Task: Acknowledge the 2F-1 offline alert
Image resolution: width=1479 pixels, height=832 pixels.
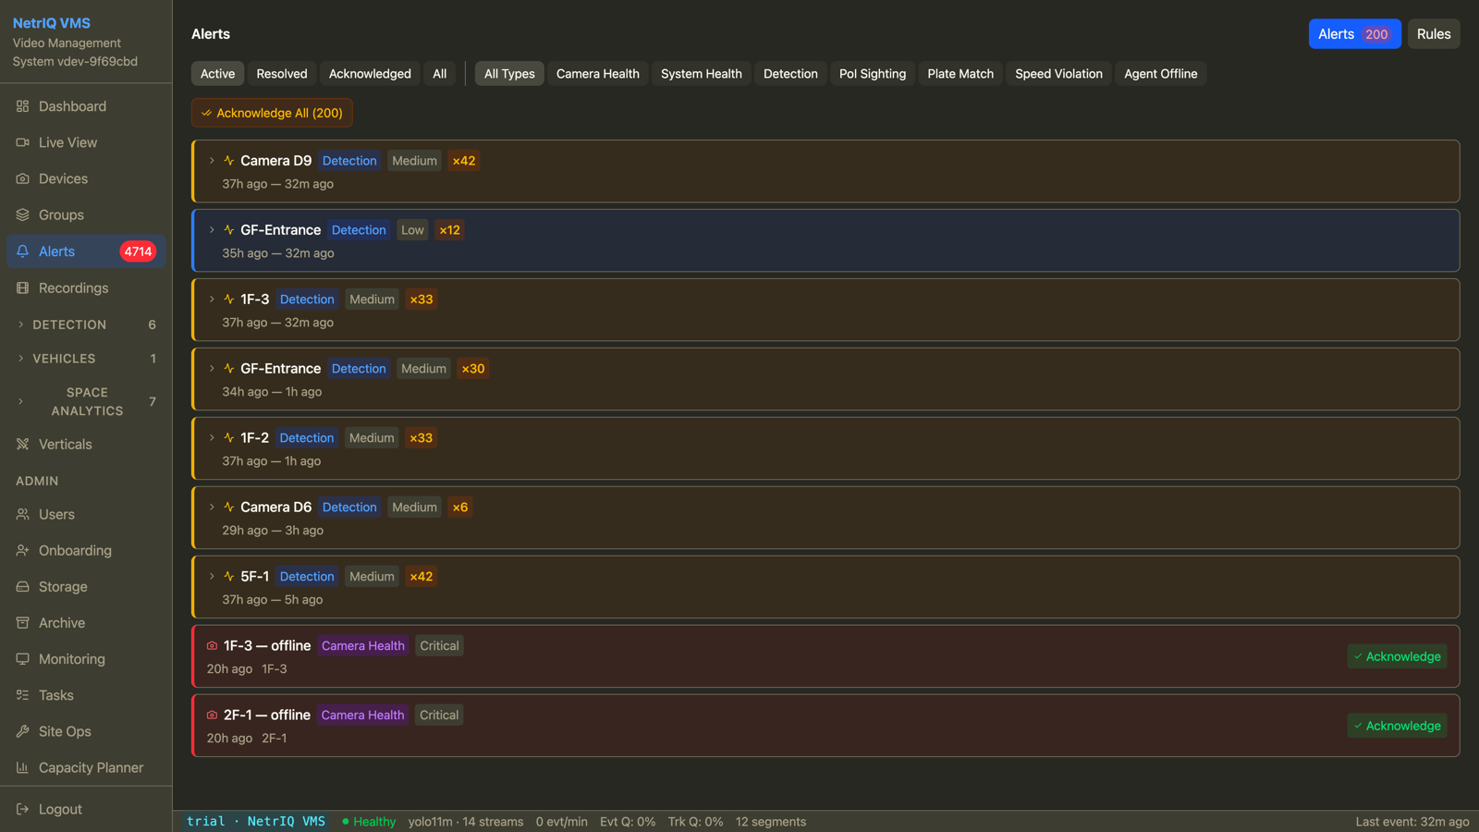Action: (x=1397, y=726)
